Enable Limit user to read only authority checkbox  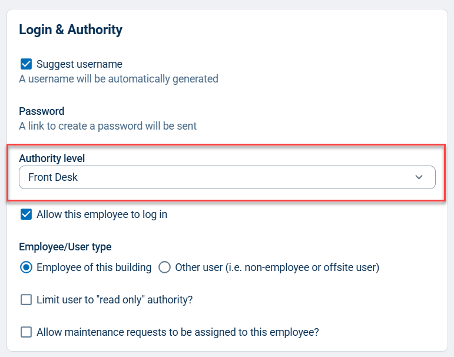[x=26, y=300]
